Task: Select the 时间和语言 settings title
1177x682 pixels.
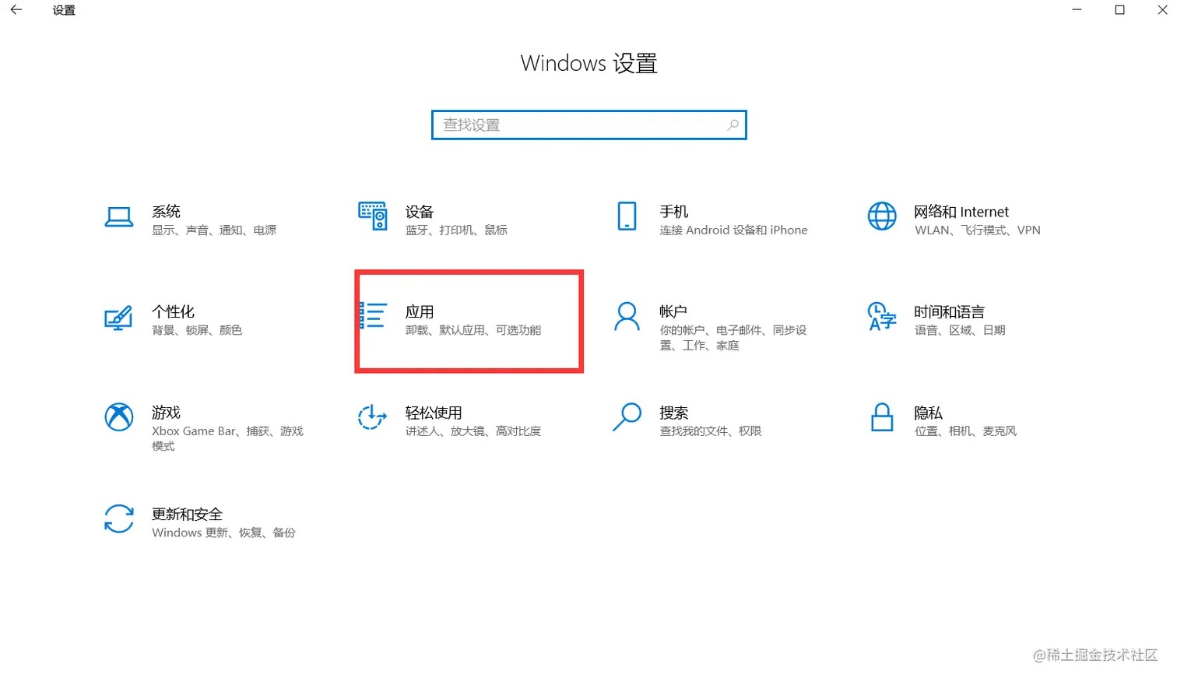Action: coord(949,312)
